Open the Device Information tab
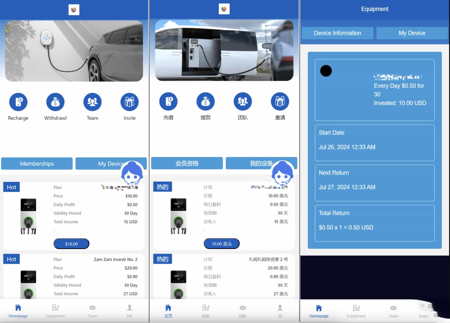This screenshot has width=450, height=323. [337, 33]
